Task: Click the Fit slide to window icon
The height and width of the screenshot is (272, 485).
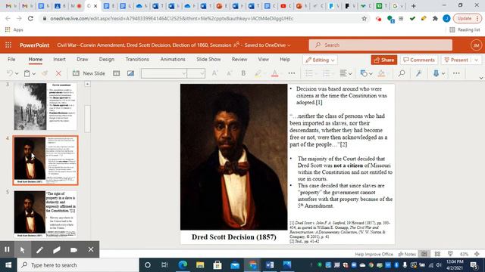Action: (x=477, y=254)
